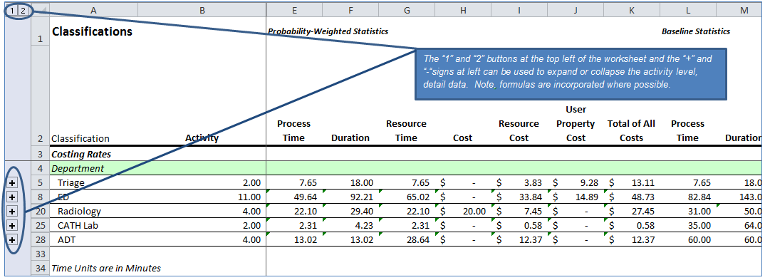Select row 4 header
The image size is (765, 280).
[40, 168]
